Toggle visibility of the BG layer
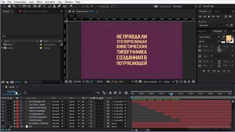Image resolution: width=235 pixels, height=132 pixels. [x=3, y=126]
